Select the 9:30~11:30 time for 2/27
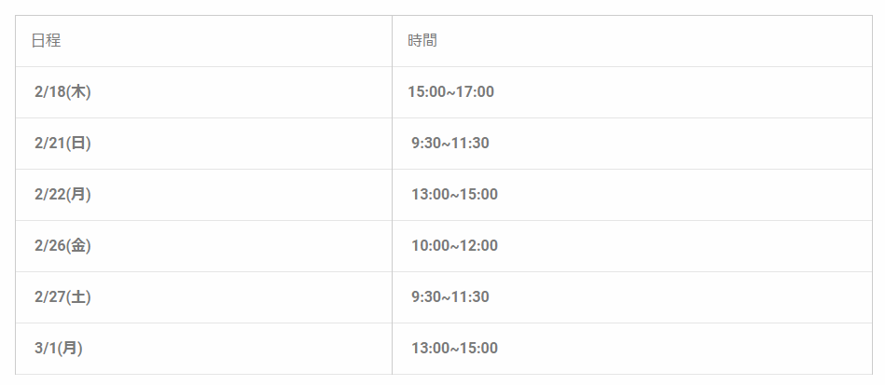The image size is (885, 385). (450, 297)
